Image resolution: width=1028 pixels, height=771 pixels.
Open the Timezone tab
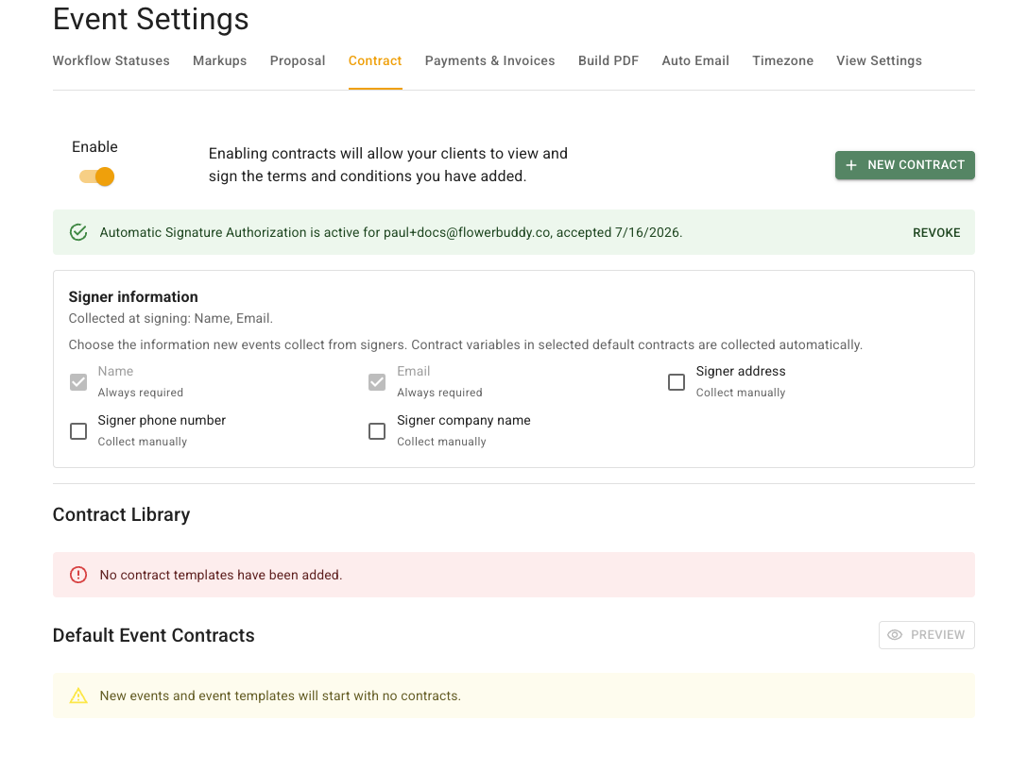click(x=782, y=61)
